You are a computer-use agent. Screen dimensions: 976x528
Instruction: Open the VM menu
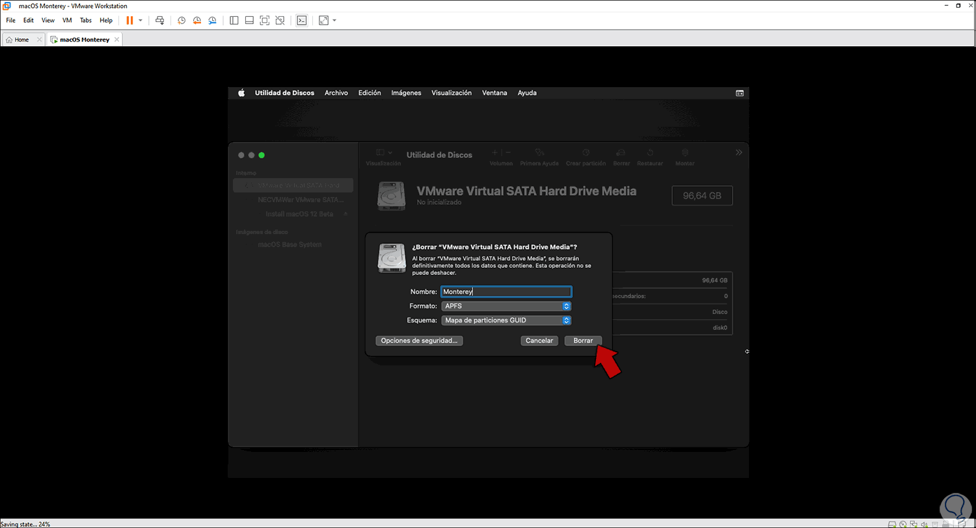[x=67, y=20]
